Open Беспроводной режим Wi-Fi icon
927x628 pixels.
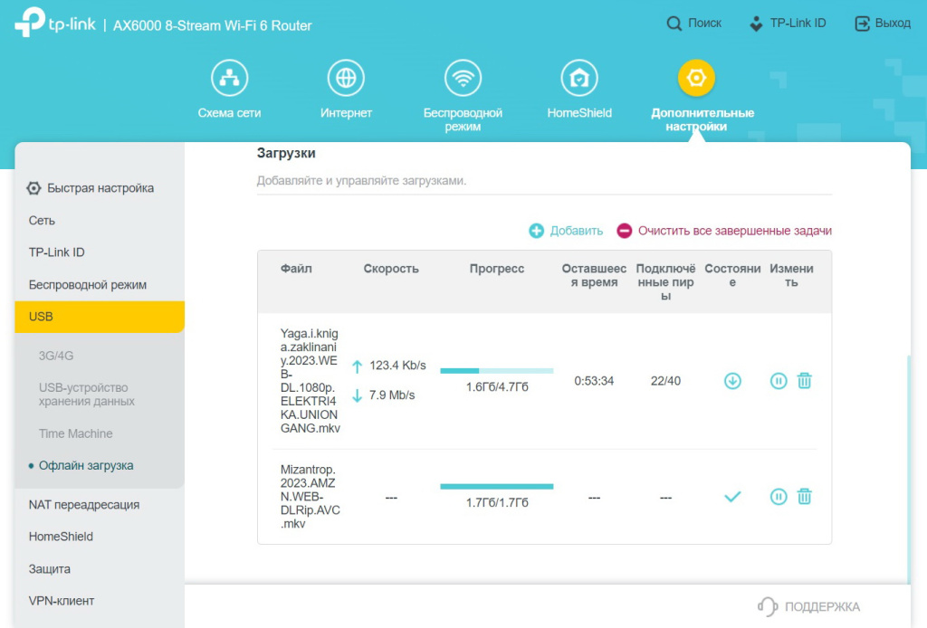(x=463, y=78)
